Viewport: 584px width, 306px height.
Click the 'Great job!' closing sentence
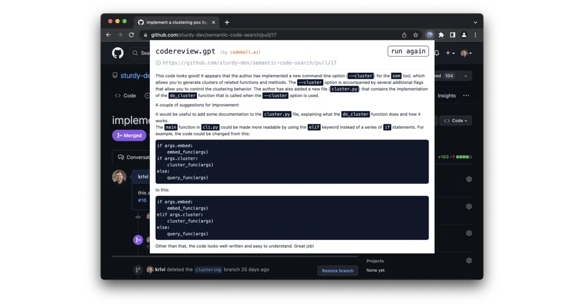click(304, 246)
